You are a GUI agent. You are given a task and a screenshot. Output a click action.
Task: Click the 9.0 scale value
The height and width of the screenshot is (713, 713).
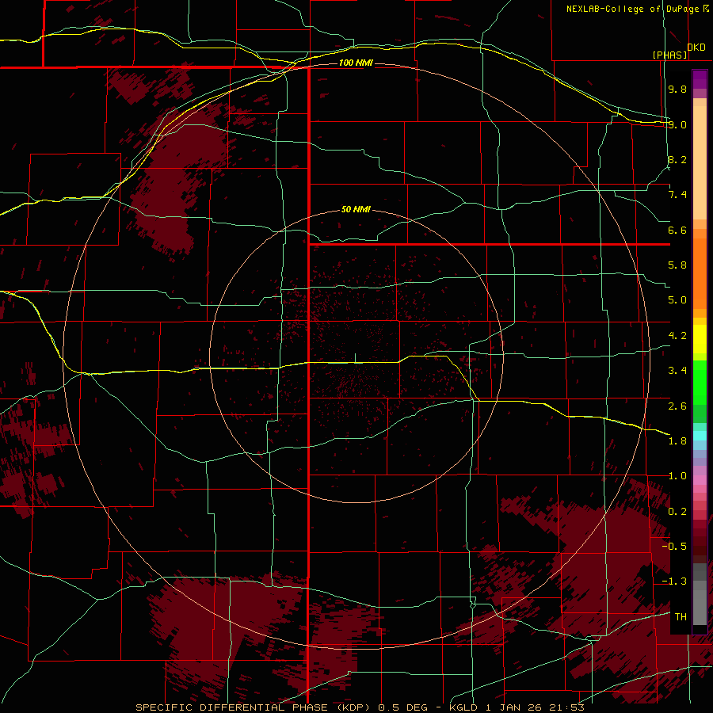pyautogui.click(x=677, y=124)
